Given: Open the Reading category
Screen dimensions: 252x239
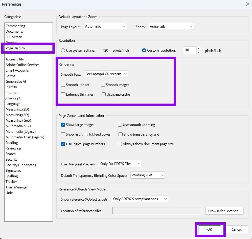Looking at the screenshot, I should click(x=12, y=143).
